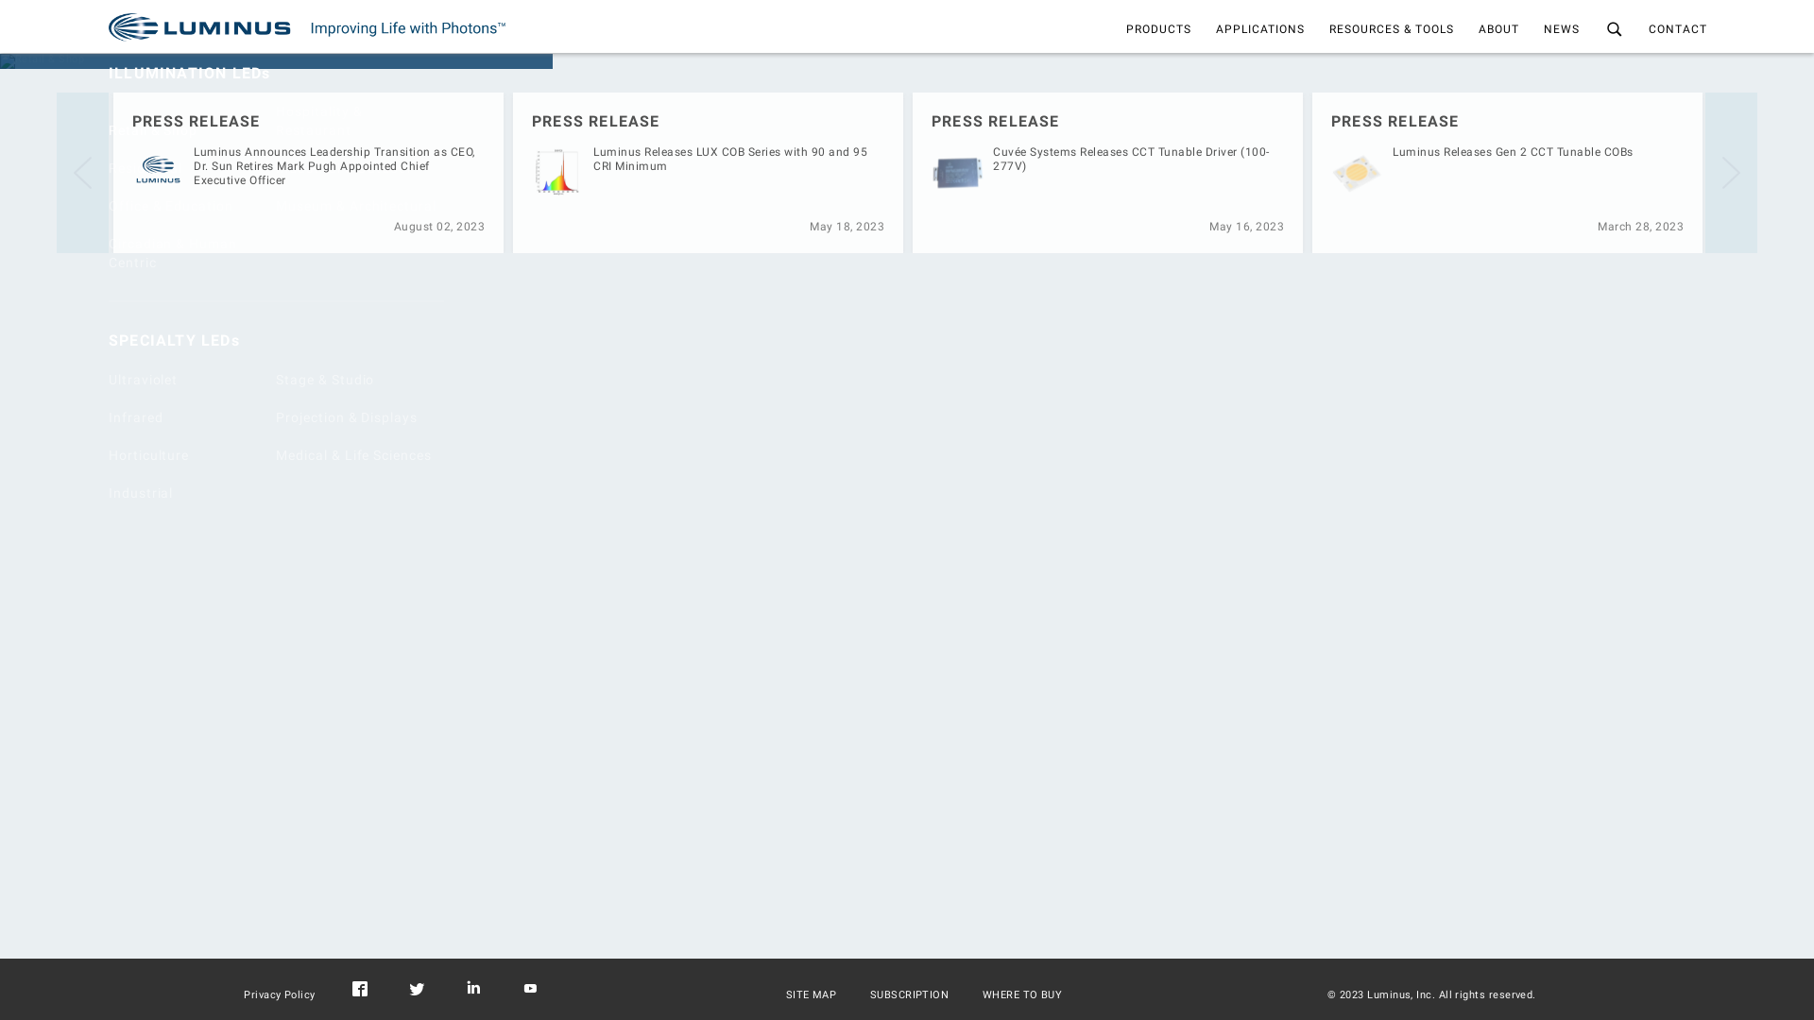Show previous press releases with left arrow

click(83, 173)
